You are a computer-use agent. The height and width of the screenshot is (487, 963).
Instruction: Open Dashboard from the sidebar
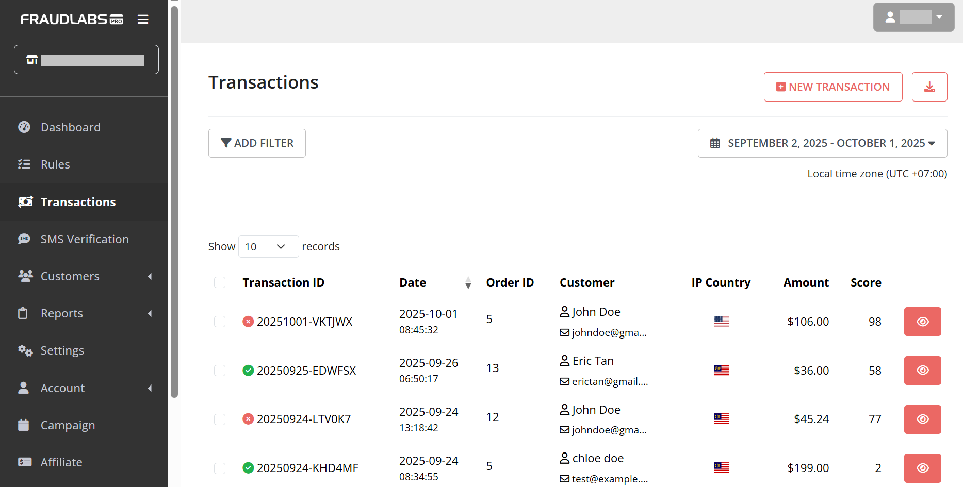click(x=71, y=127)
